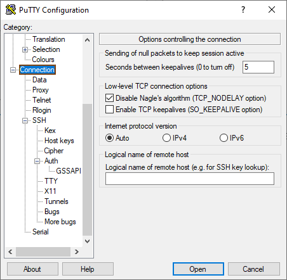Click the question mark help icon

tap(243, 10)
